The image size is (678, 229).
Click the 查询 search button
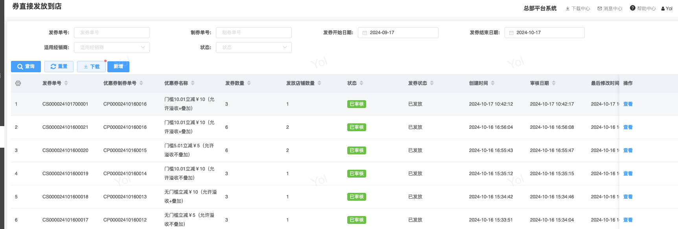point(26,67)
